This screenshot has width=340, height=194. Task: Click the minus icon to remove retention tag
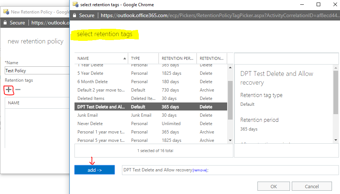(18, 89)
